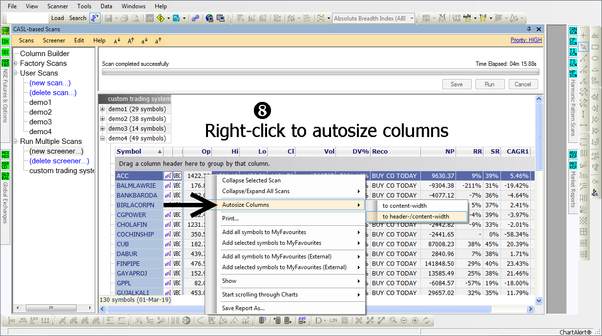602x336 pixels.
Task: Click the lowercase a sort-ascending icon
Action: (158, 40)
